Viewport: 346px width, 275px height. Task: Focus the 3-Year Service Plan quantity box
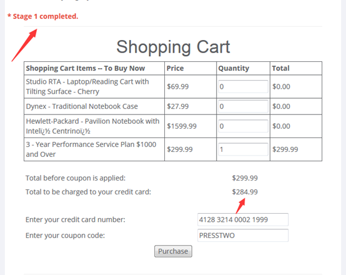pyautogui.click(x=243, y=149)
